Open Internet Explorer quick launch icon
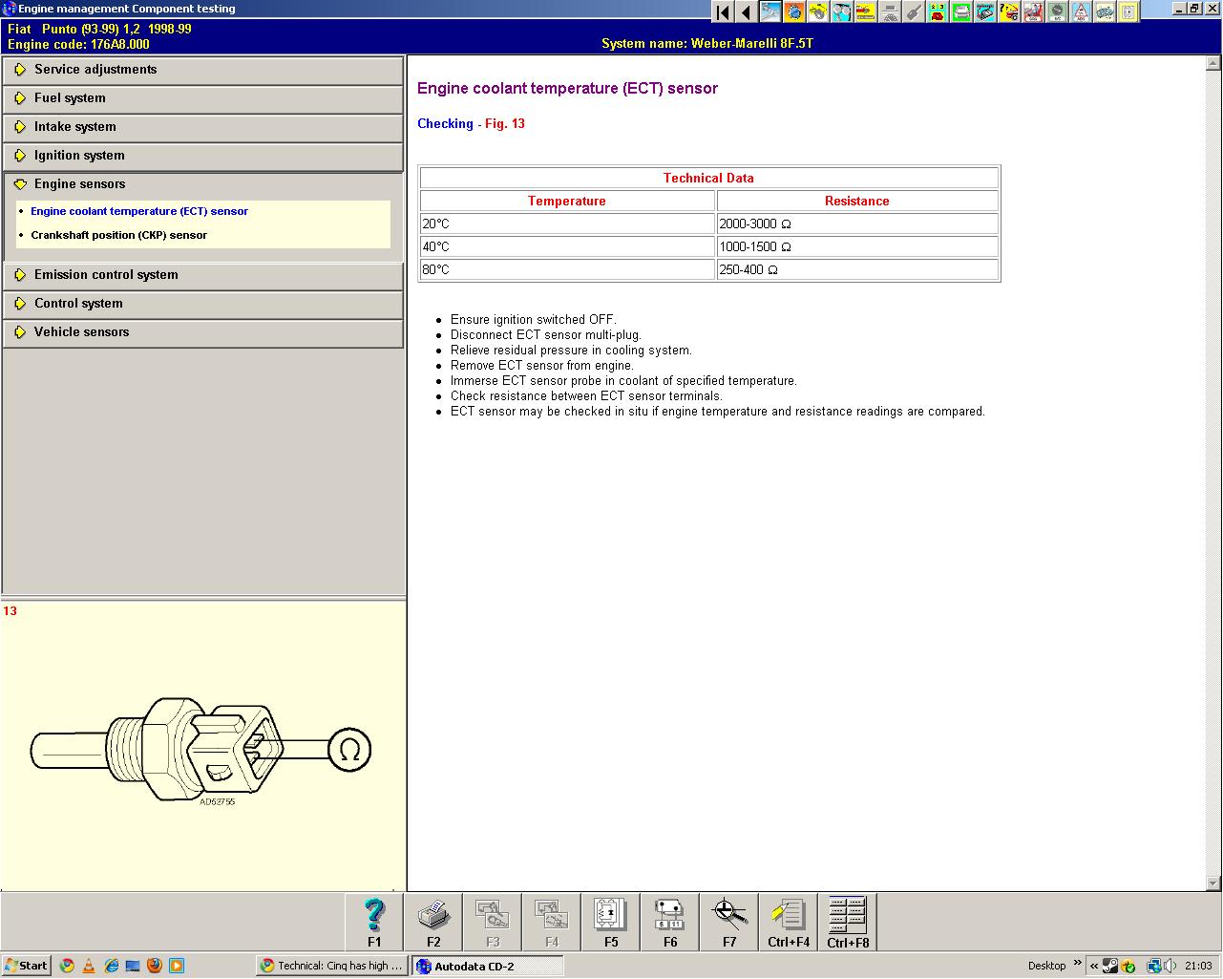 [x=111, y=966]
